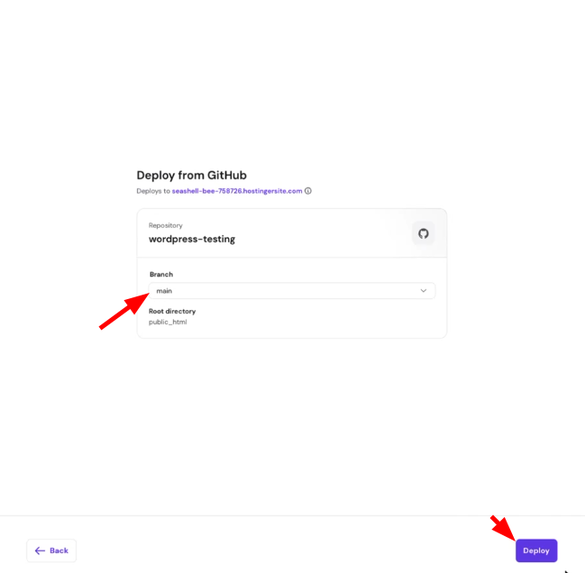The width and height of the screenshot is (585, 573).
Task: Click the purple Deploy button
Action: [536, 550]
